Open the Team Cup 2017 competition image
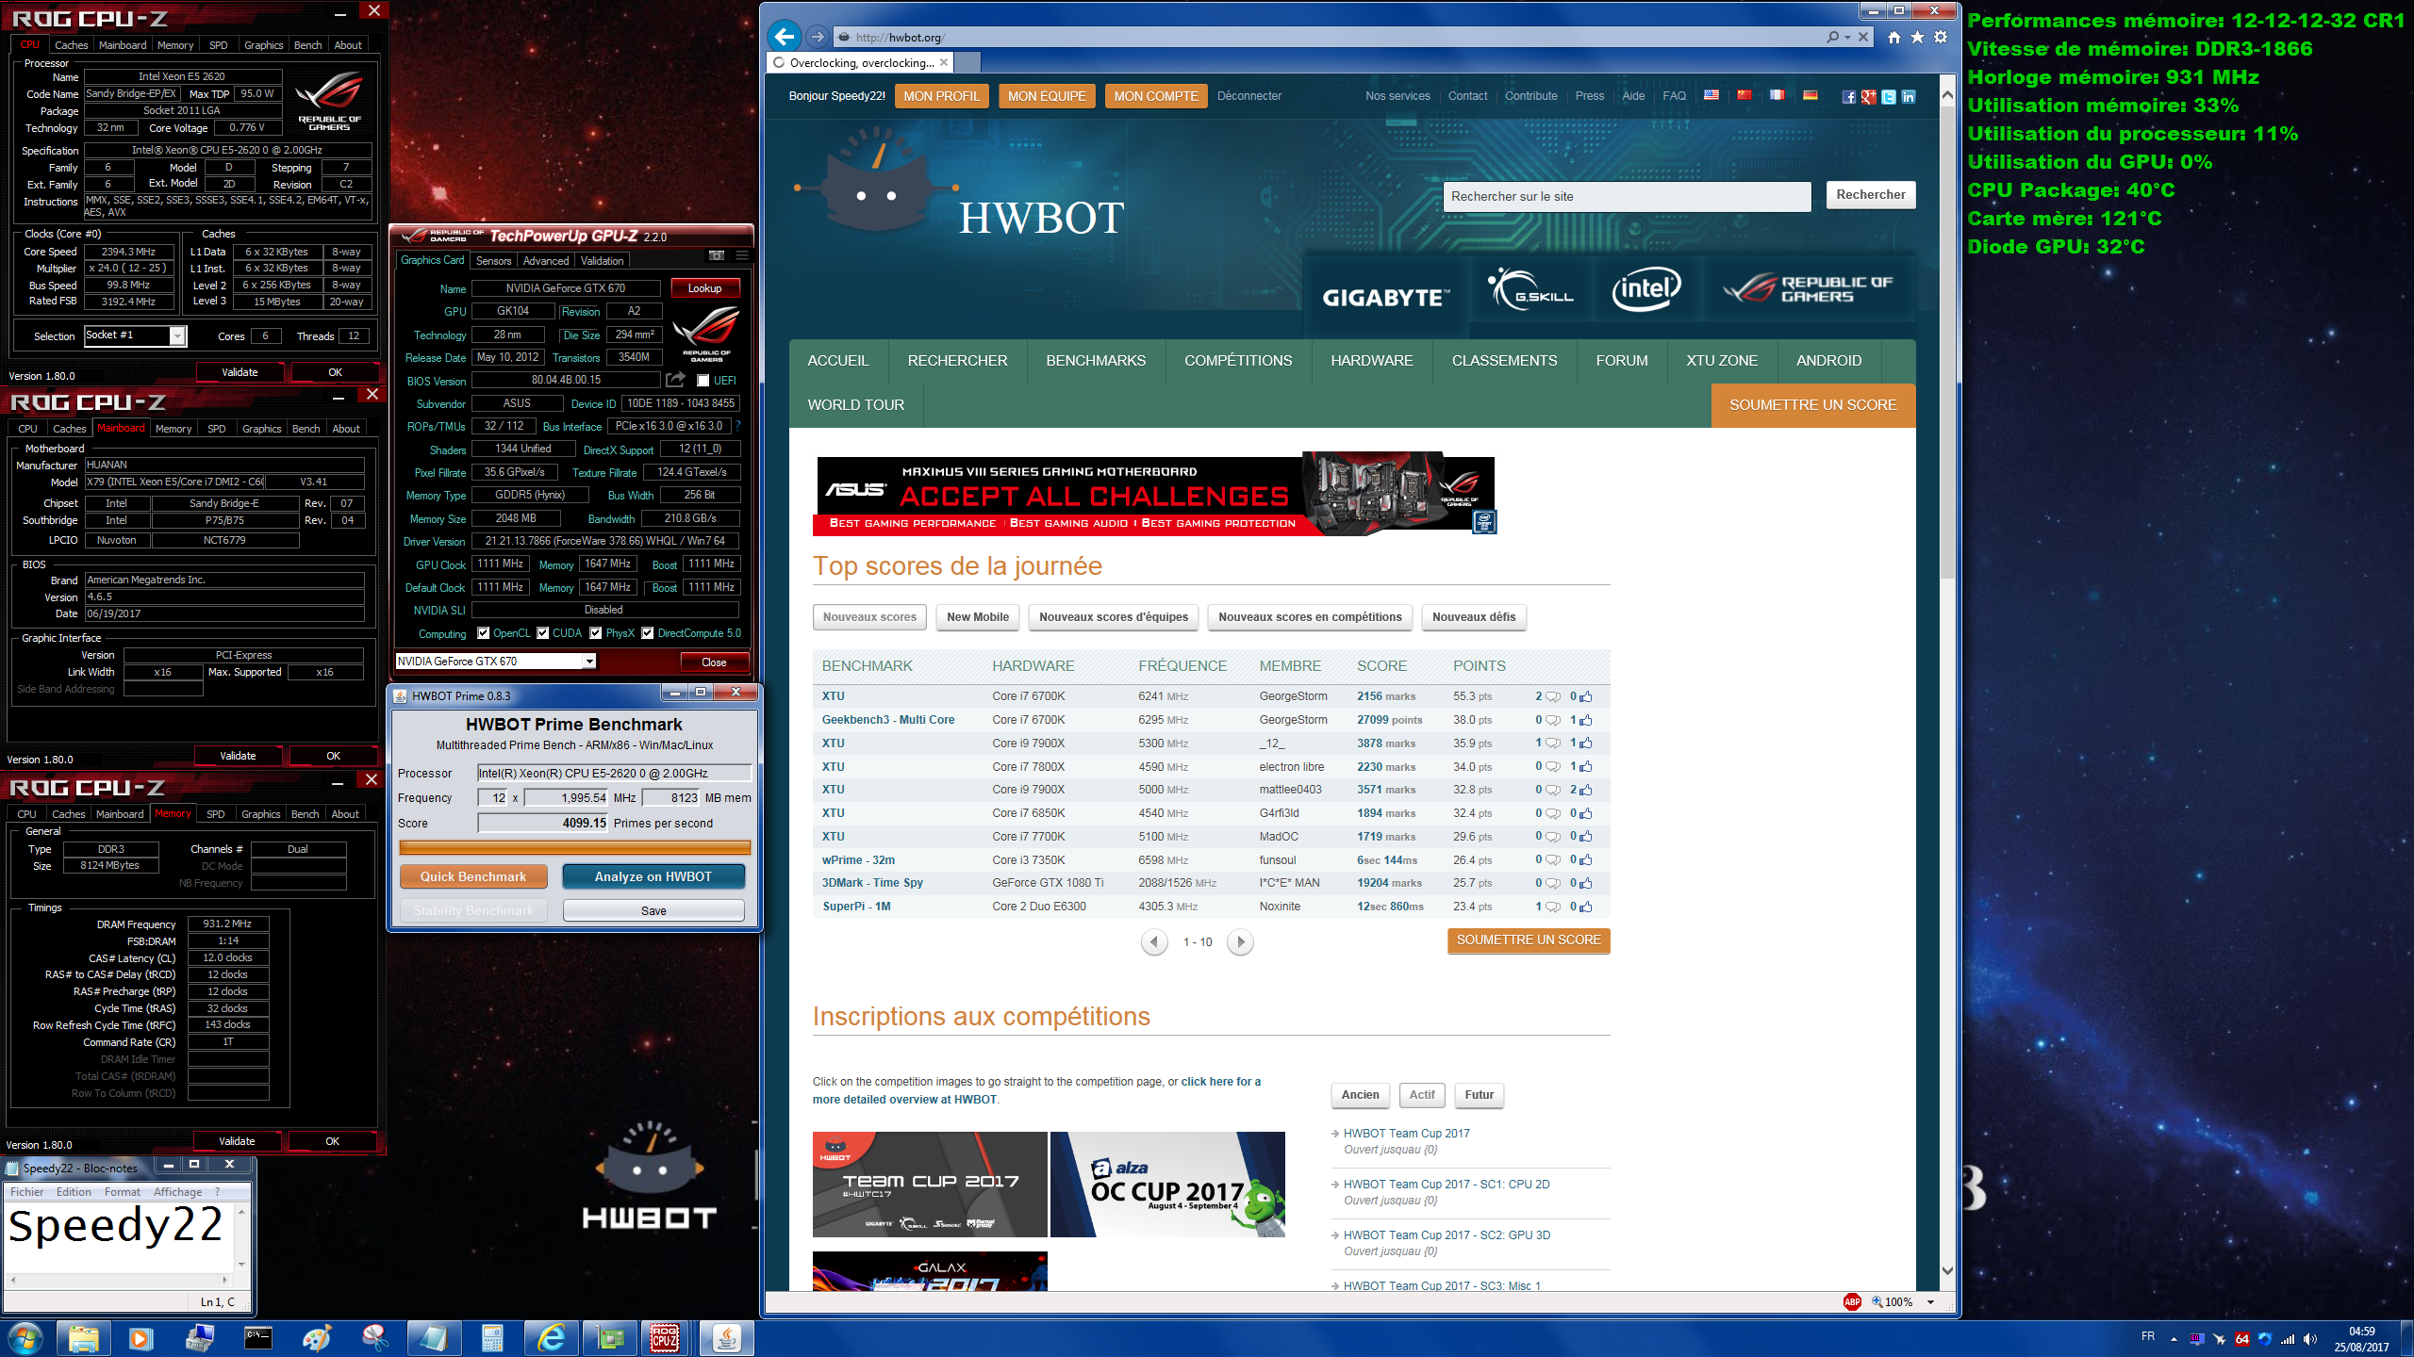The height and width of the screenshot is (1357, 2414). tap(930, 1185)
